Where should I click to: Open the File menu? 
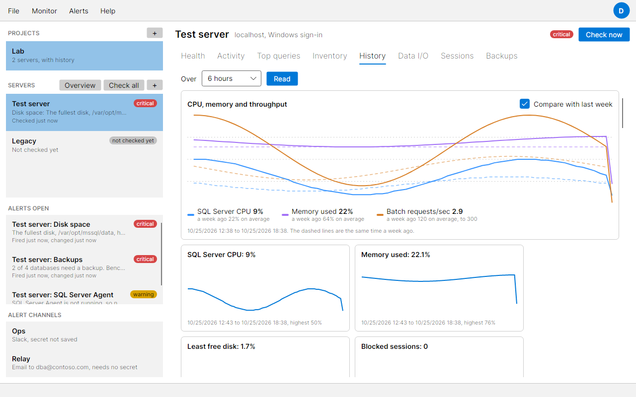click(14, 11)
